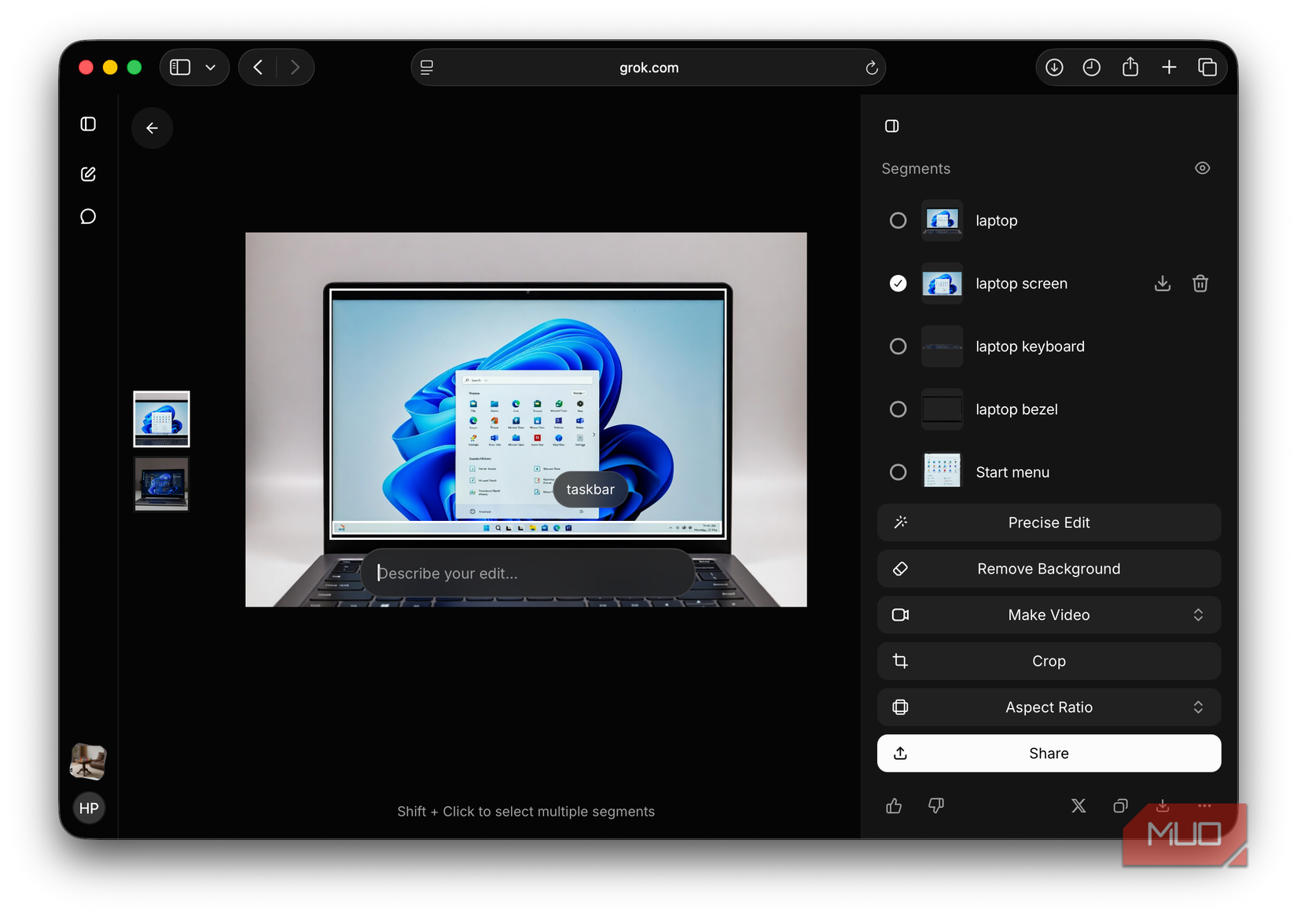Viewport: 1297px width, 917px height.
Task: Open Safari history clock icon
Action: point(1091,68)
